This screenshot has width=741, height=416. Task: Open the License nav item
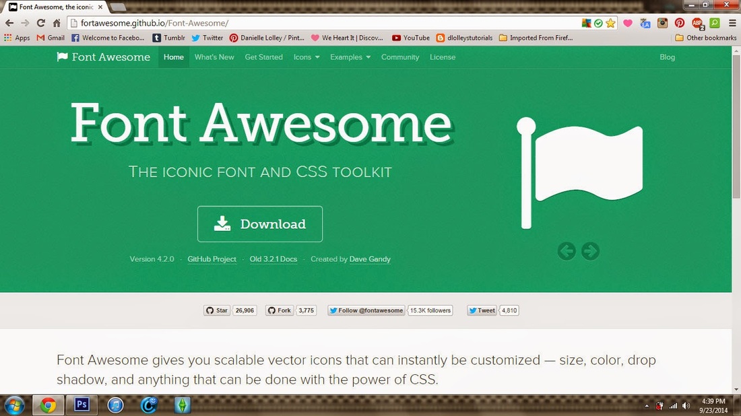tap(443, 57)
